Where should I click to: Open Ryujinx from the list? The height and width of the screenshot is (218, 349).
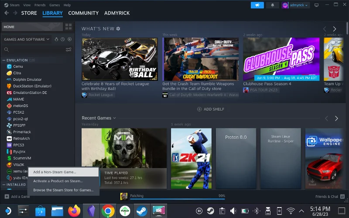[x=19, y=152]
